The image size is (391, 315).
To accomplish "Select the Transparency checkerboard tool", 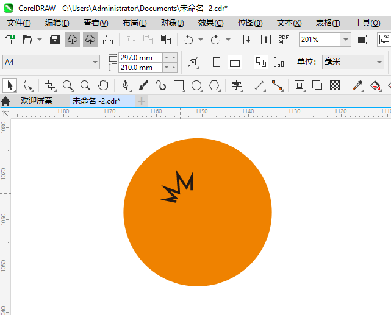I will [335, 86].
